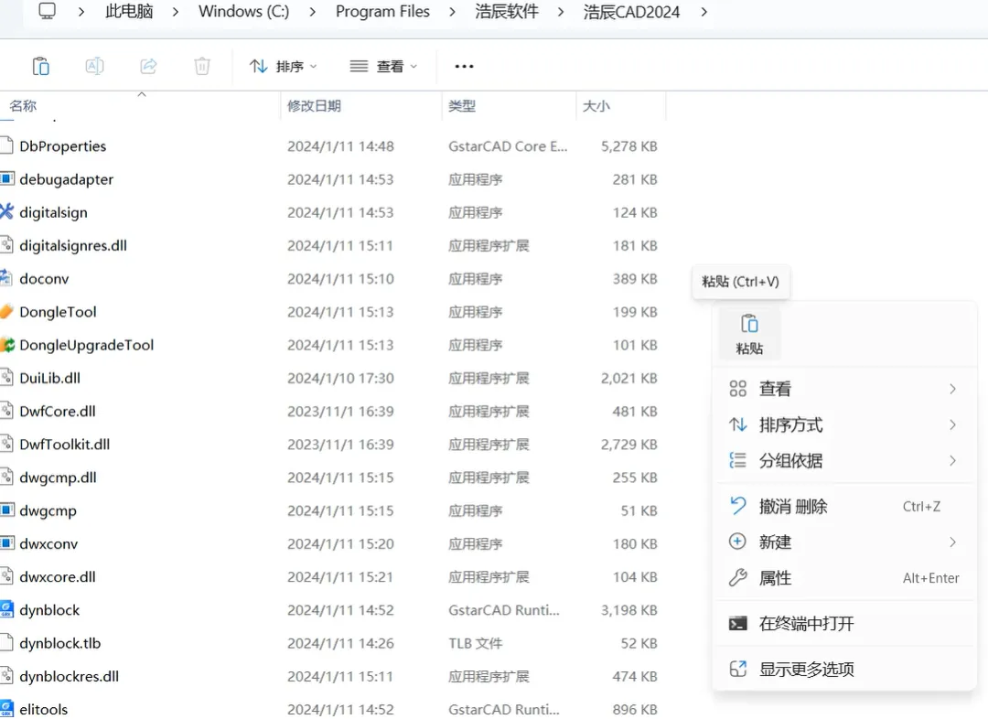Click the undo arrow icon beside 撤消 删除
This screenshot has height=719, width=988.
738,506
